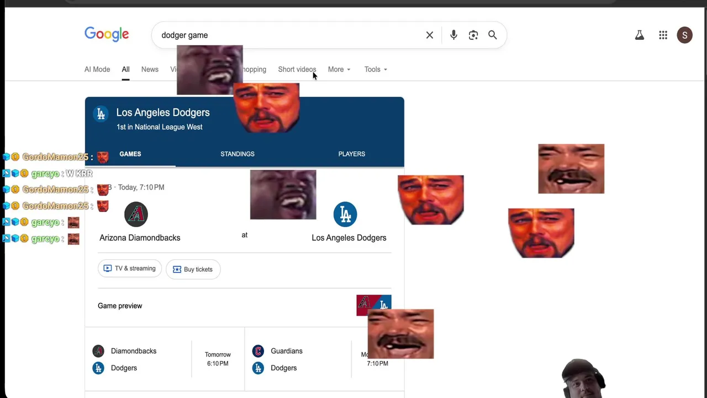707x398 pixels.
Task: Clear the search box text
Action: [430, 35]
